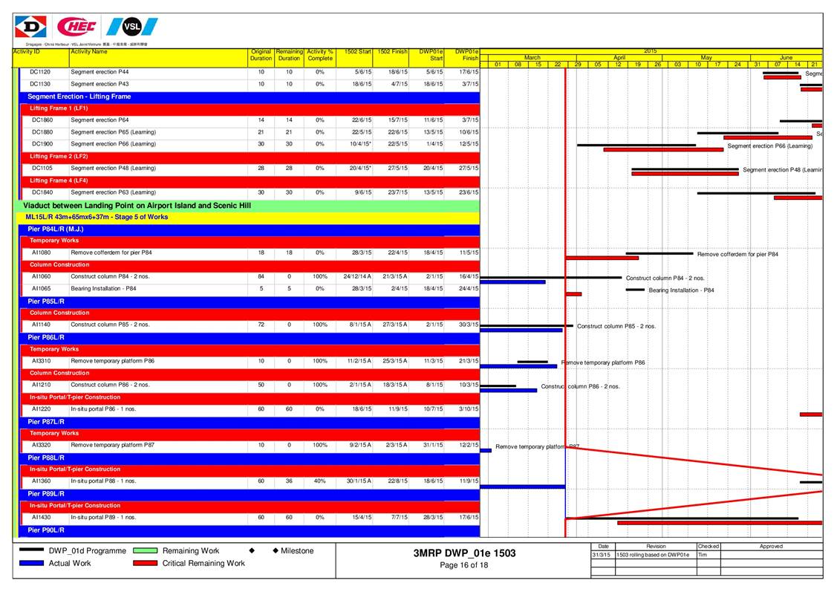Select activity ID DC1120
This screenshot has height=589, width=834.
[x=40, y=72]
